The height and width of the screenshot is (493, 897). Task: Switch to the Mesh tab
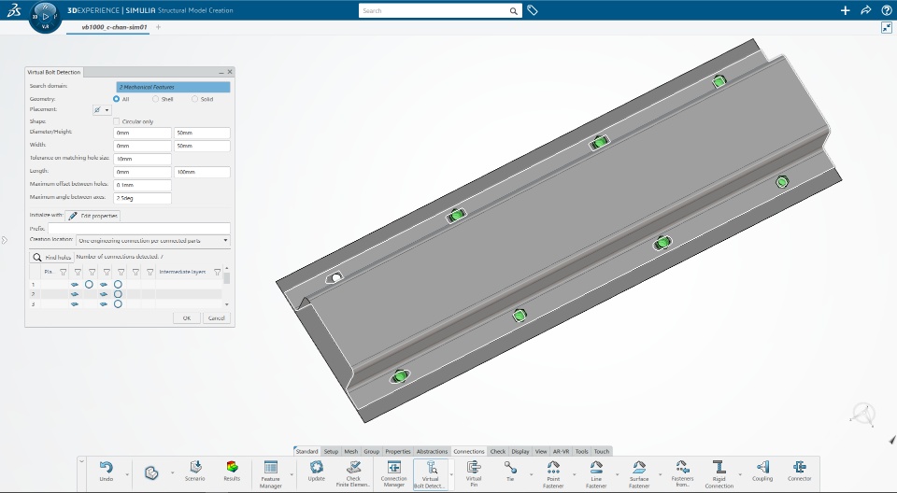[350, 451]
